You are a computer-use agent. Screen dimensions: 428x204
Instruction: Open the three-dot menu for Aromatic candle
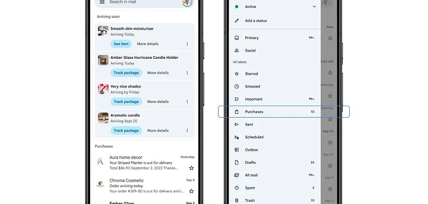pyautogui.click(x=187, y=131)
